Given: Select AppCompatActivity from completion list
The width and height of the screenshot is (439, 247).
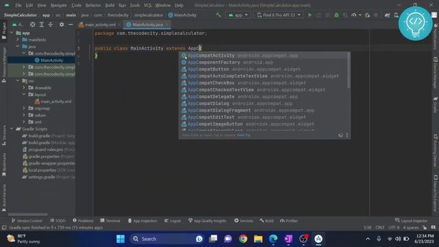Looking at the screenshot, I should 263,56.
